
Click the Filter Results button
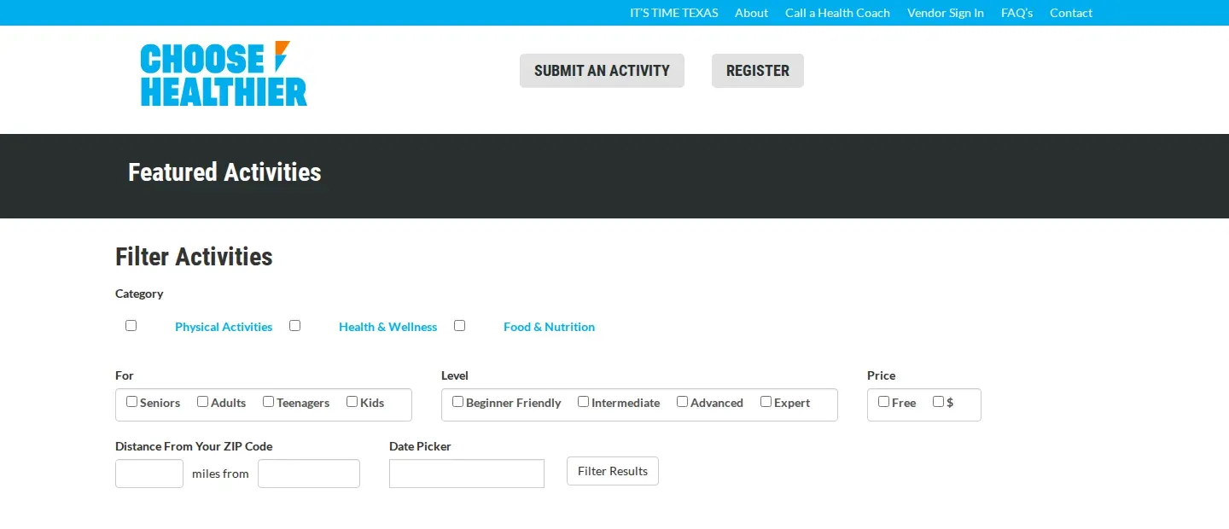(x=613, y=471)
